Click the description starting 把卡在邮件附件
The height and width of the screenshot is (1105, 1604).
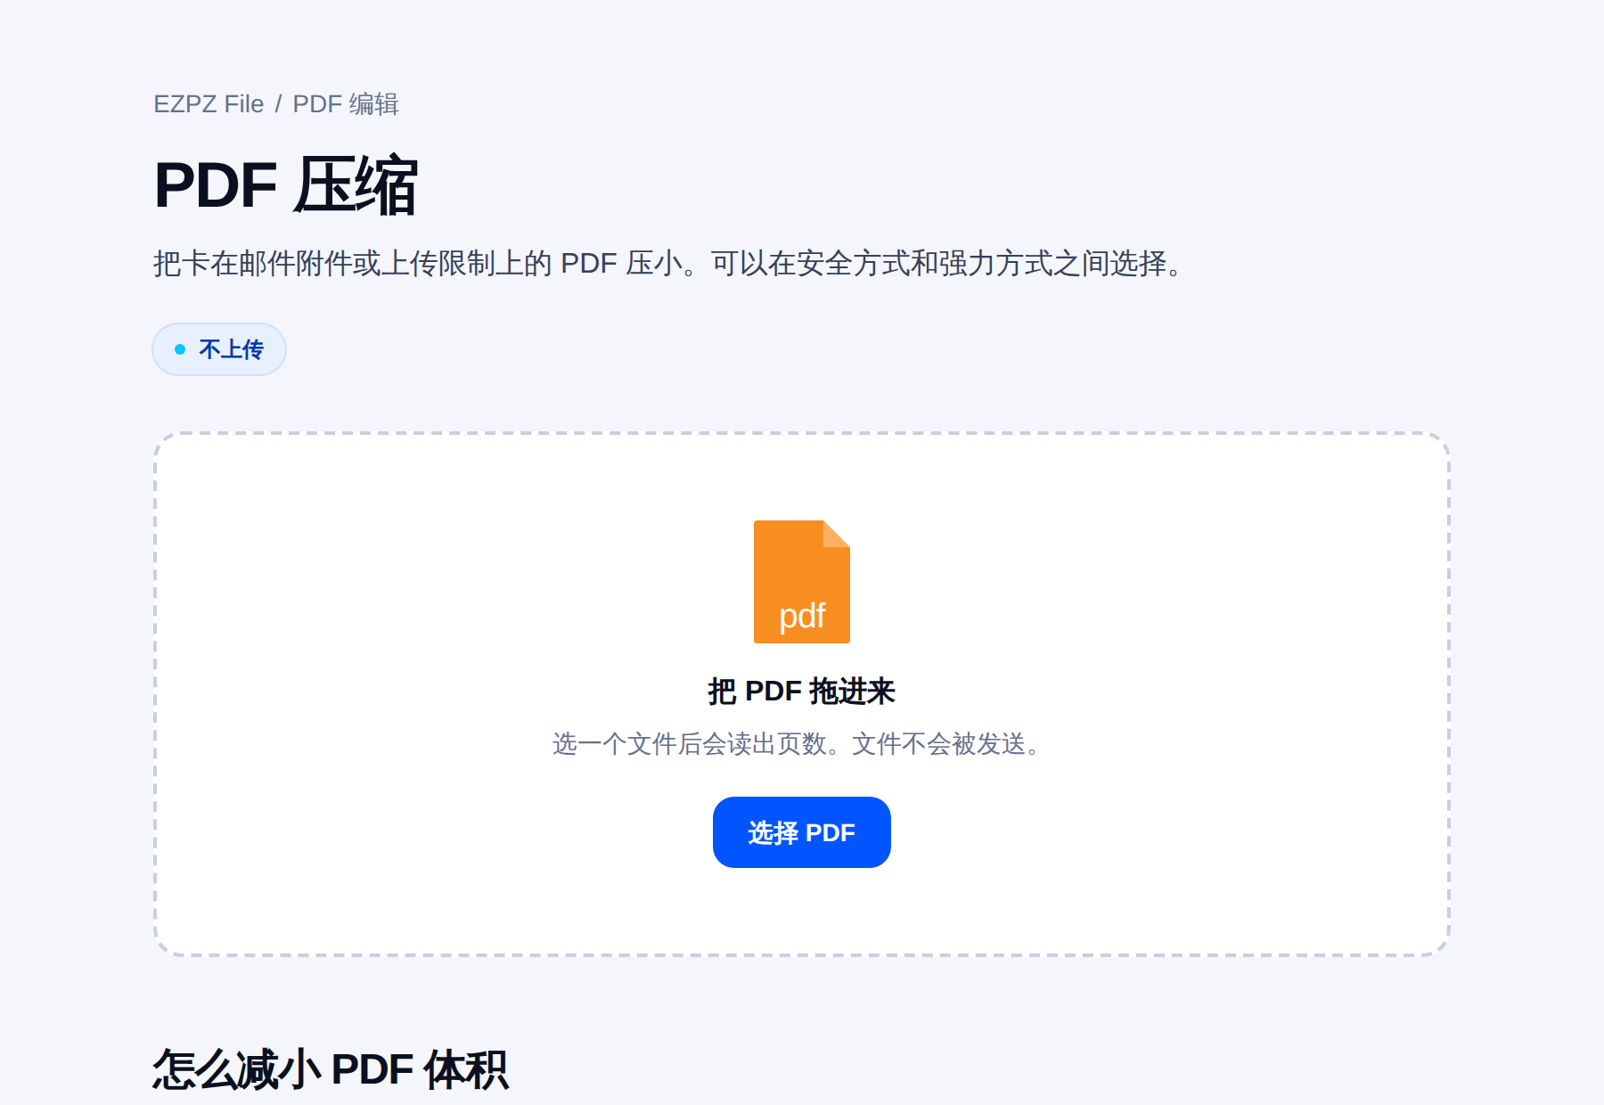coord(672,264)
